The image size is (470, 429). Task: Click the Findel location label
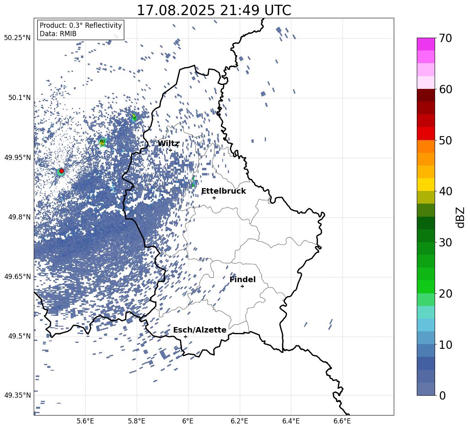click(x=243, y=279)
